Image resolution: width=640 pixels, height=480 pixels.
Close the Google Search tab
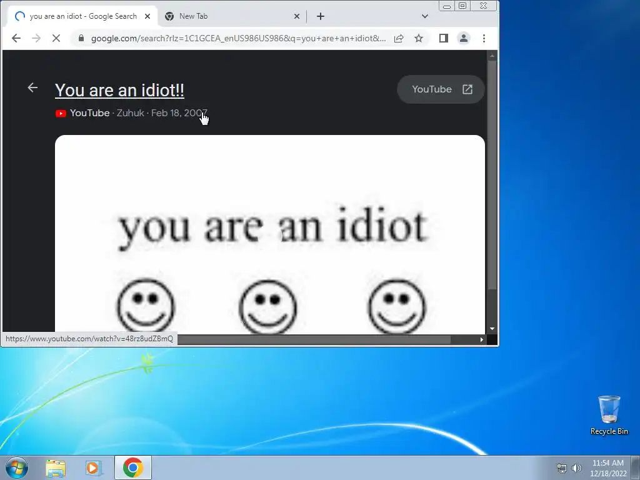pos(147,16)
